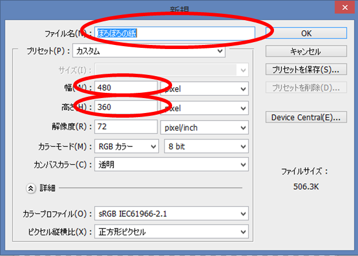Open the カラーモード RGB カラー dropdown
This screenshot has height=256, width=358.
click(x=126, y=146)
